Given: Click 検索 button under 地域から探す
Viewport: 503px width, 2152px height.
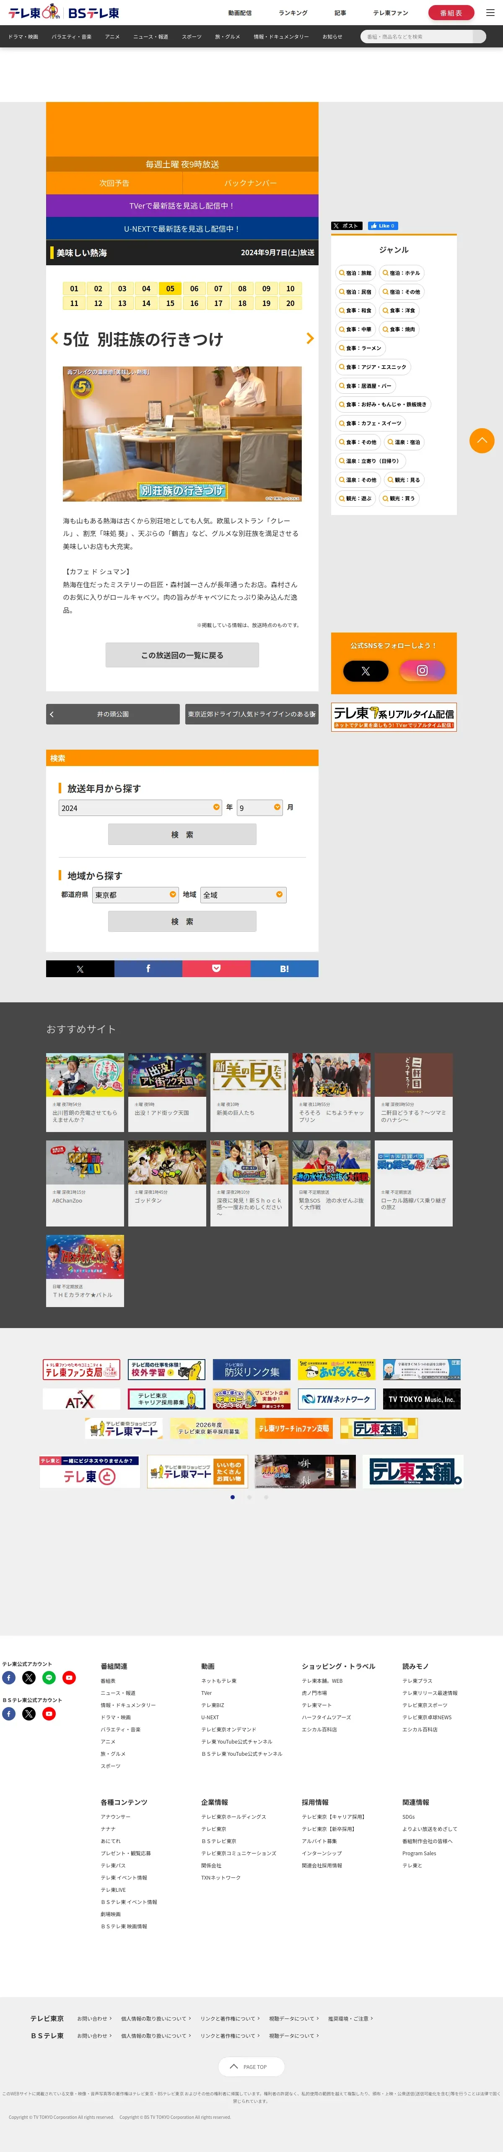Looking at the screenshot, I should (x=182, y=920).
